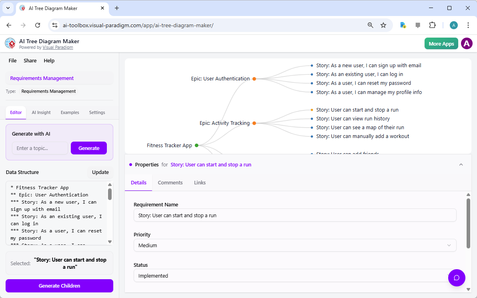The image size is (477, 298).
Task: Bookmark this page using the star icon
Action: point(383,25)
